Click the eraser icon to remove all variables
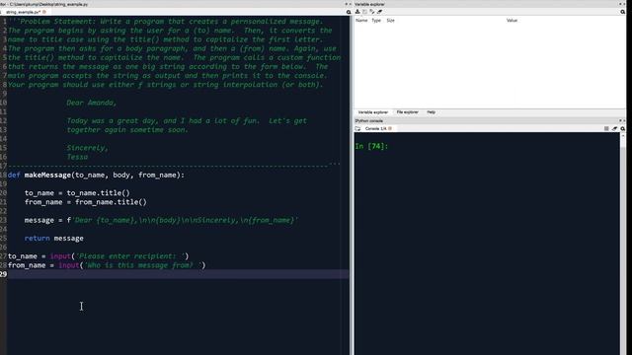Viewport: 632px width, 355px height. point(379,12)
